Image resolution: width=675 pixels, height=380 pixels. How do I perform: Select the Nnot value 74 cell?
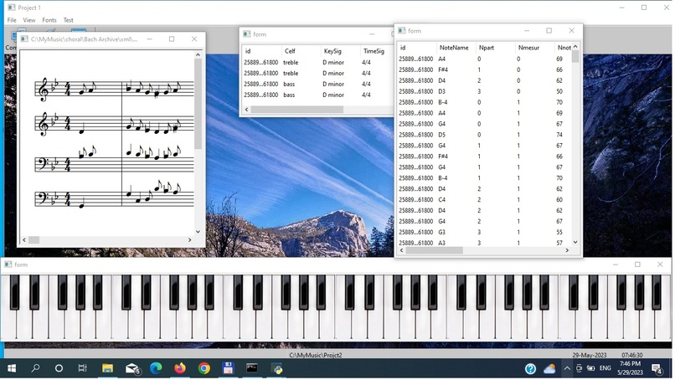(x=559, y=135)
